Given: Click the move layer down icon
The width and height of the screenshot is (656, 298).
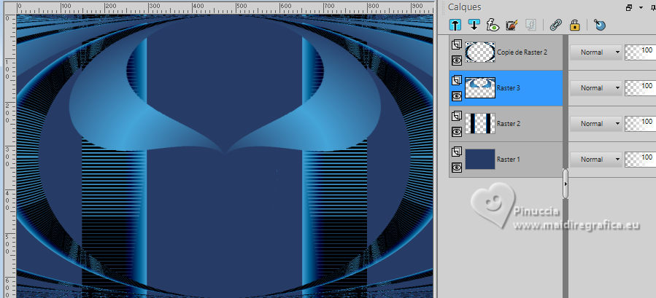Looking at the screenshot, I should point(474,25).
